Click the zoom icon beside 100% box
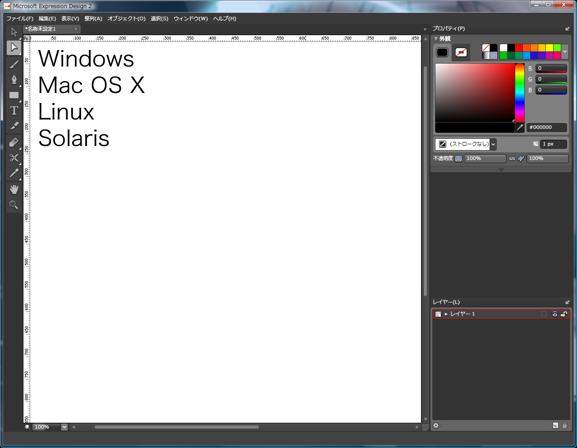Image resolution: width=577 pixels, height=448 pixels. [x=27, y=427]
